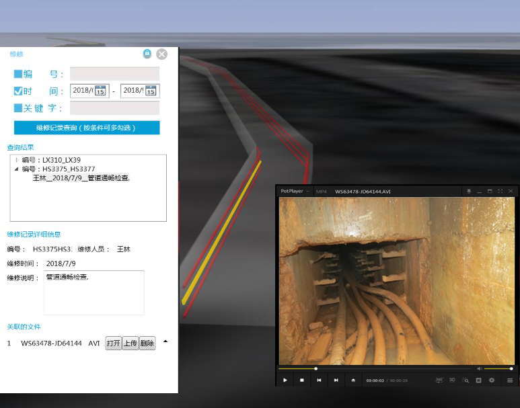The height and width of the screenshot is (408, 520).
Task: Close the PotPlayer window
Action: (x=511, y=192)
